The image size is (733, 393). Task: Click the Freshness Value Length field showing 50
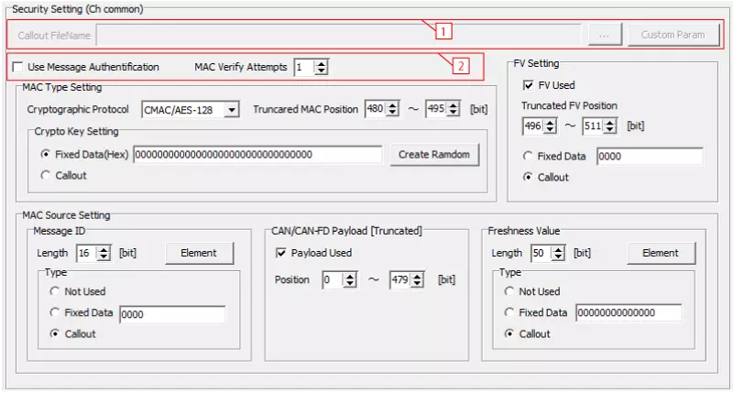[542, 253]
